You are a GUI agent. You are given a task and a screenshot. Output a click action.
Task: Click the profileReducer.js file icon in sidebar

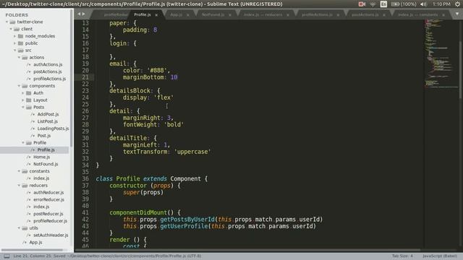[x=29, y=221]
